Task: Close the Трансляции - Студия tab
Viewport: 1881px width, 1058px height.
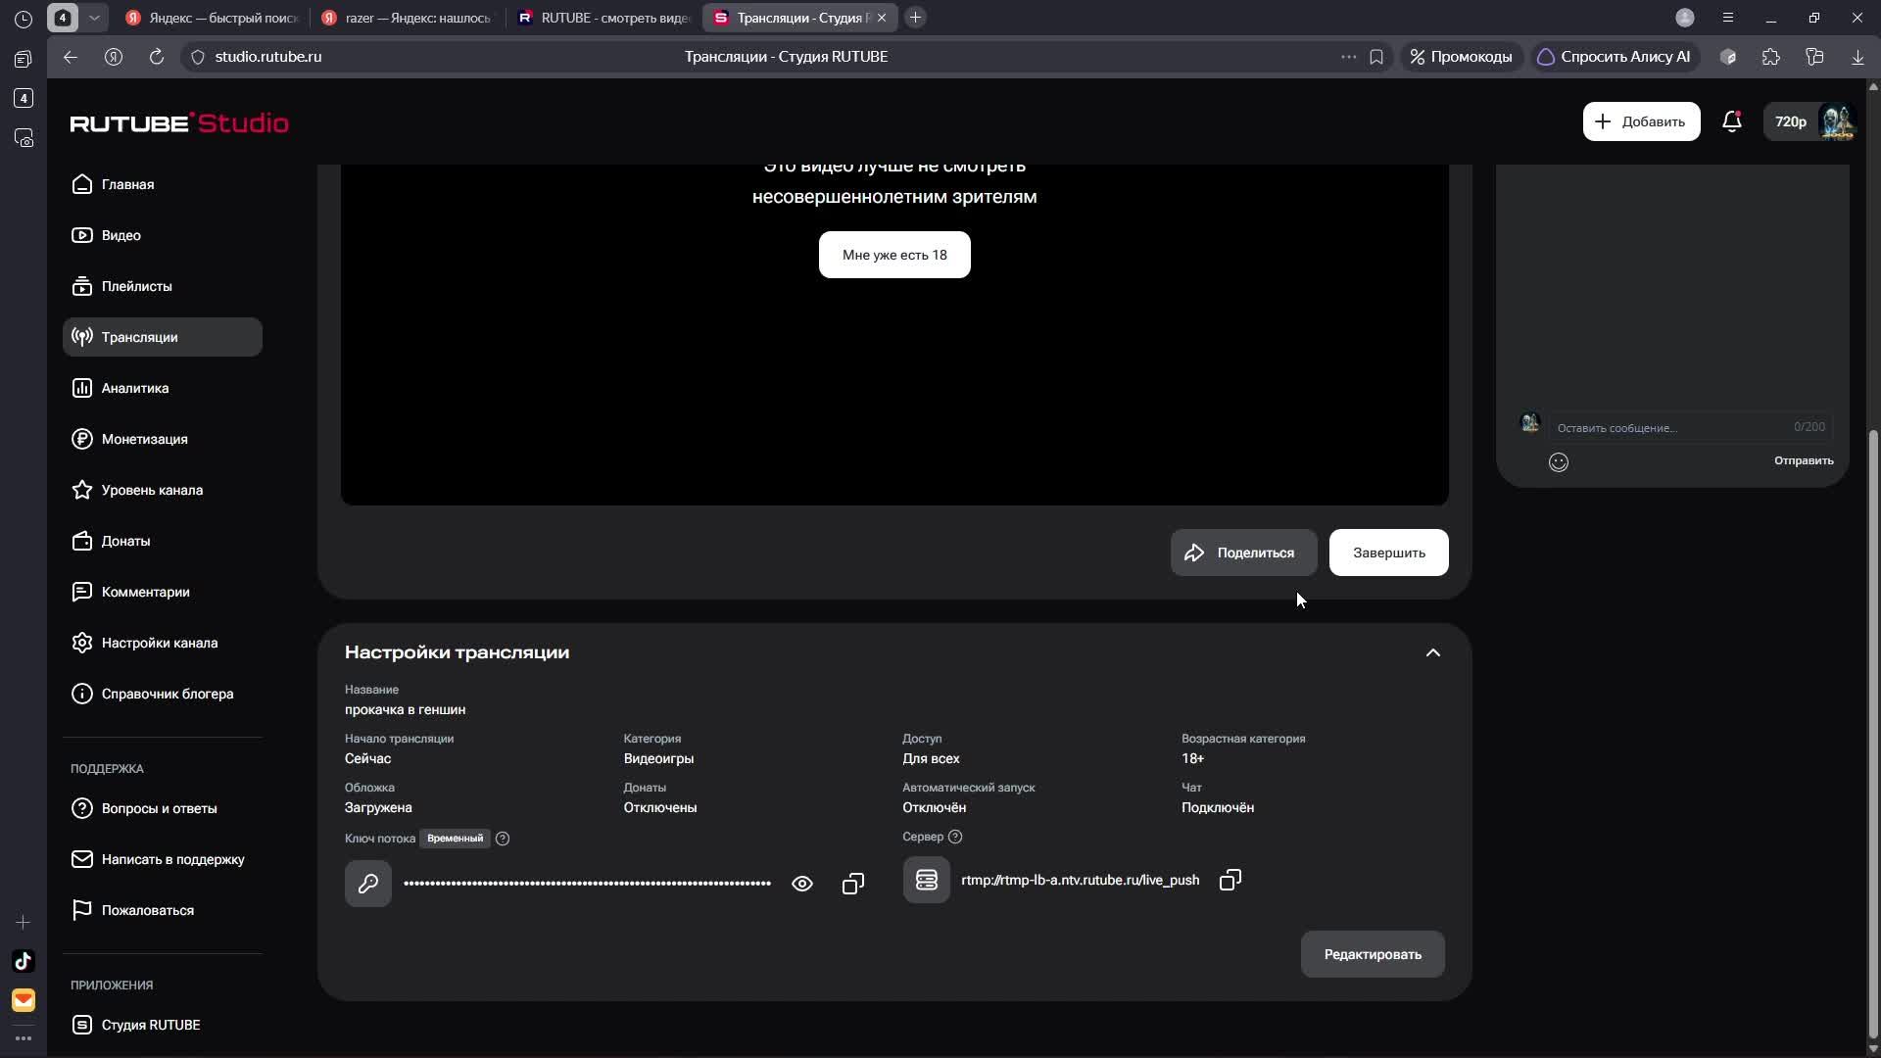Action: tap(882, 18)
